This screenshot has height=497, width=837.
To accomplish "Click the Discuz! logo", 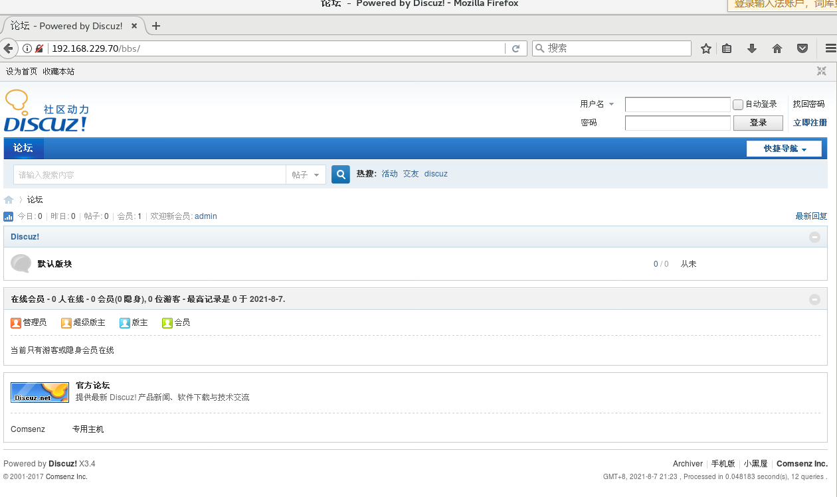I will (x=46, y=111).
